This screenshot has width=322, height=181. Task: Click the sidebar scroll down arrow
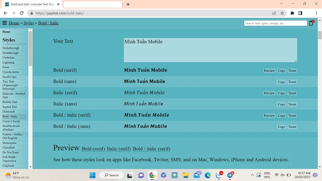31,167
